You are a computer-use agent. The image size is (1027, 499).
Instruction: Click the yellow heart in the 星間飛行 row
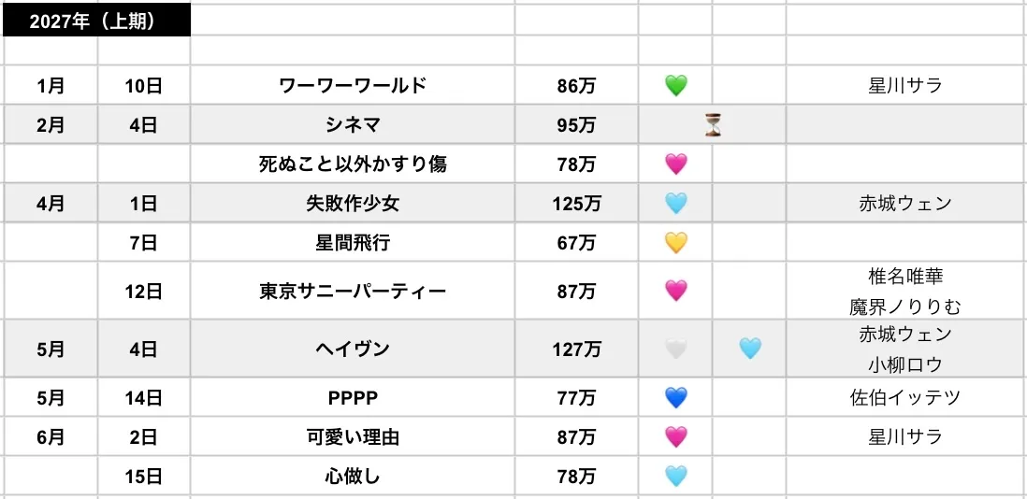click(x=675, y=243)
